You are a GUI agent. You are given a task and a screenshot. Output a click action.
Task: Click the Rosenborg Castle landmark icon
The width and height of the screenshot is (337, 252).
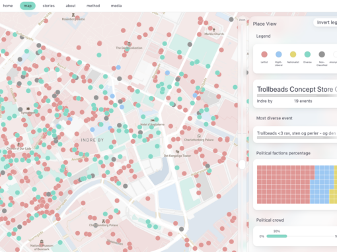[x=73, y=15]
